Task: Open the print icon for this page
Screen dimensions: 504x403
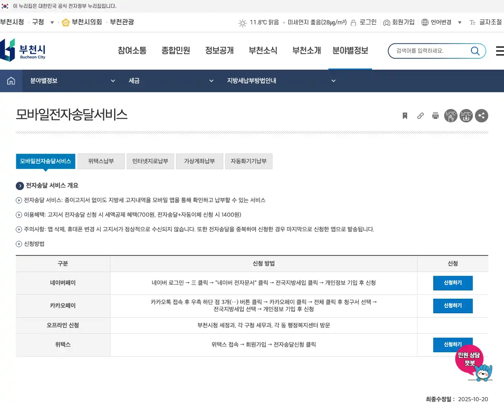Action: pyautogui.click(x=435, y=116)
